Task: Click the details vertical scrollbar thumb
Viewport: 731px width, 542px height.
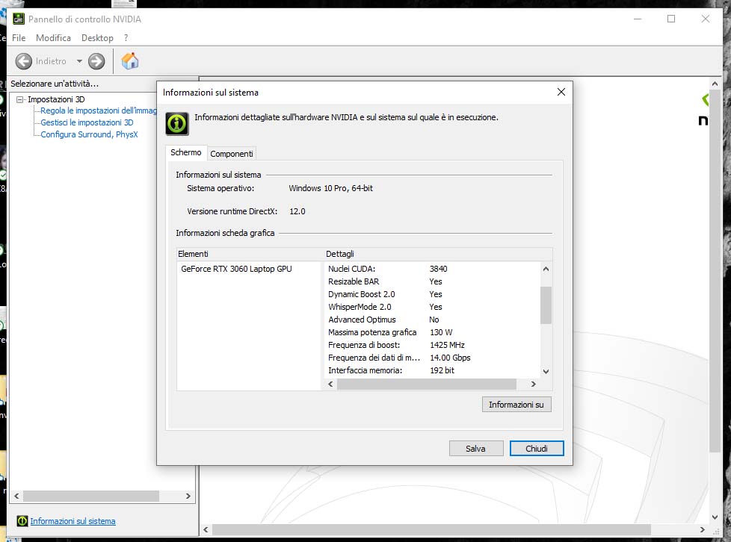Action: point(546,305)
